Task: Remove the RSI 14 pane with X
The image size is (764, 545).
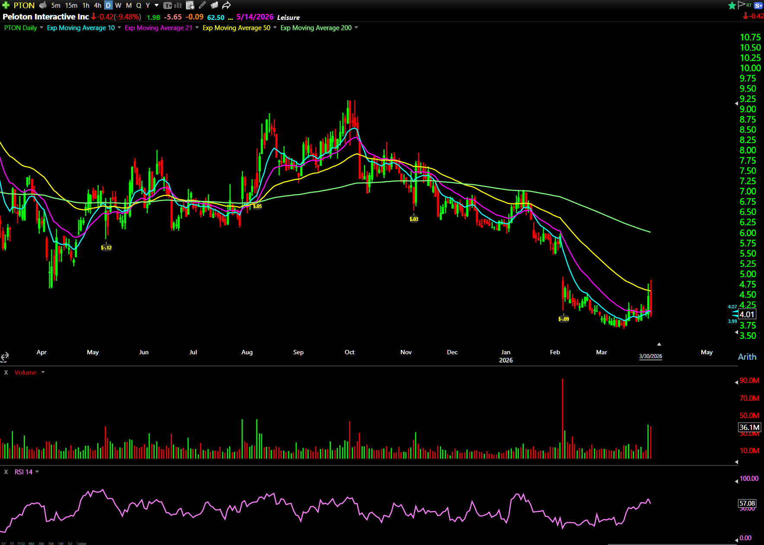Action: pos(6,472)
